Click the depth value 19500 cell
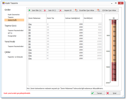This screenshot has height=100, width=127. pyautogui.click(x=93, y=58)
